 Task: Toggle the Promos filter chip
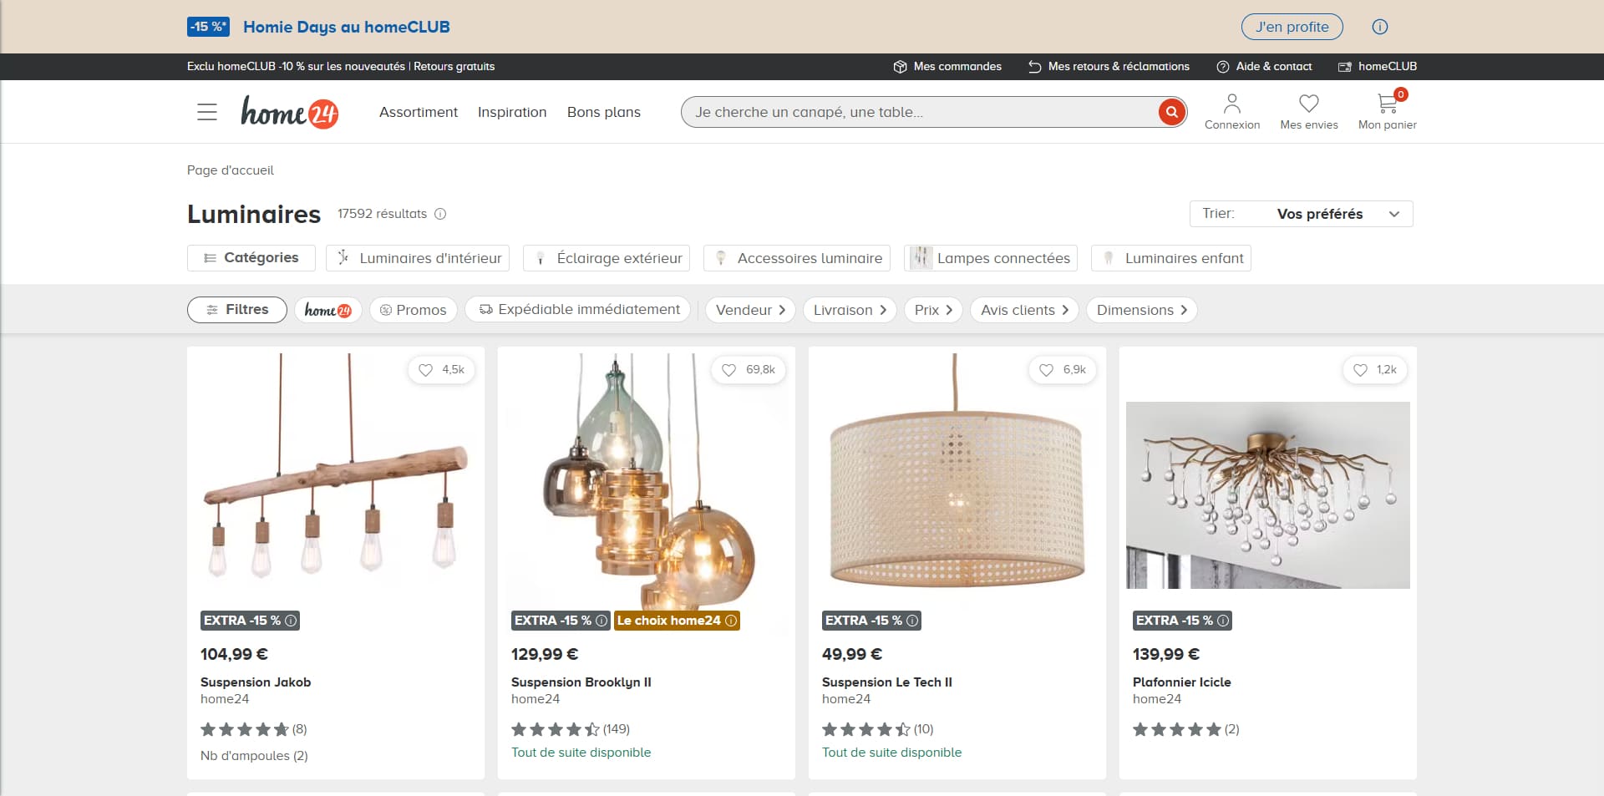click(x=414, y=310)
